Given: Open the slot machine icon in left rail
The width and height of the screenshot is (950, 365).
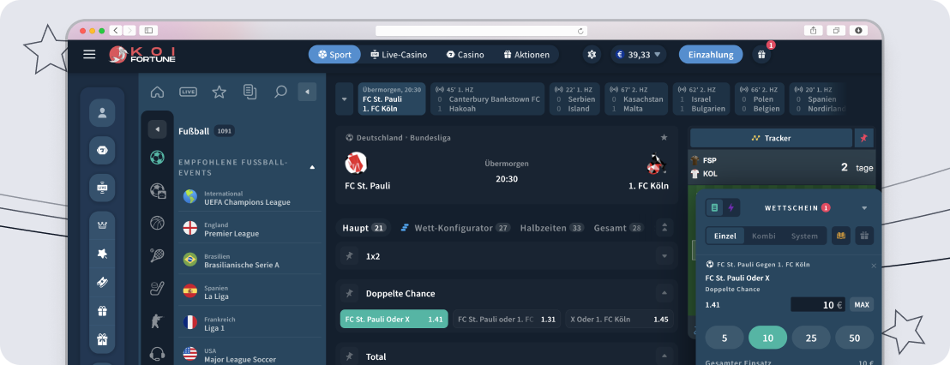Looking at the screenshot, I should pyautogui.click(x=102, y=150).
